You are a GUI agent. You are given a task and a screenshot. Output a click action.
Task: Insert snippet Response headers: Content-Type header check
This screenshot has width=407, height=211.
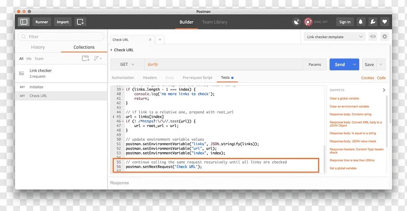357,151
